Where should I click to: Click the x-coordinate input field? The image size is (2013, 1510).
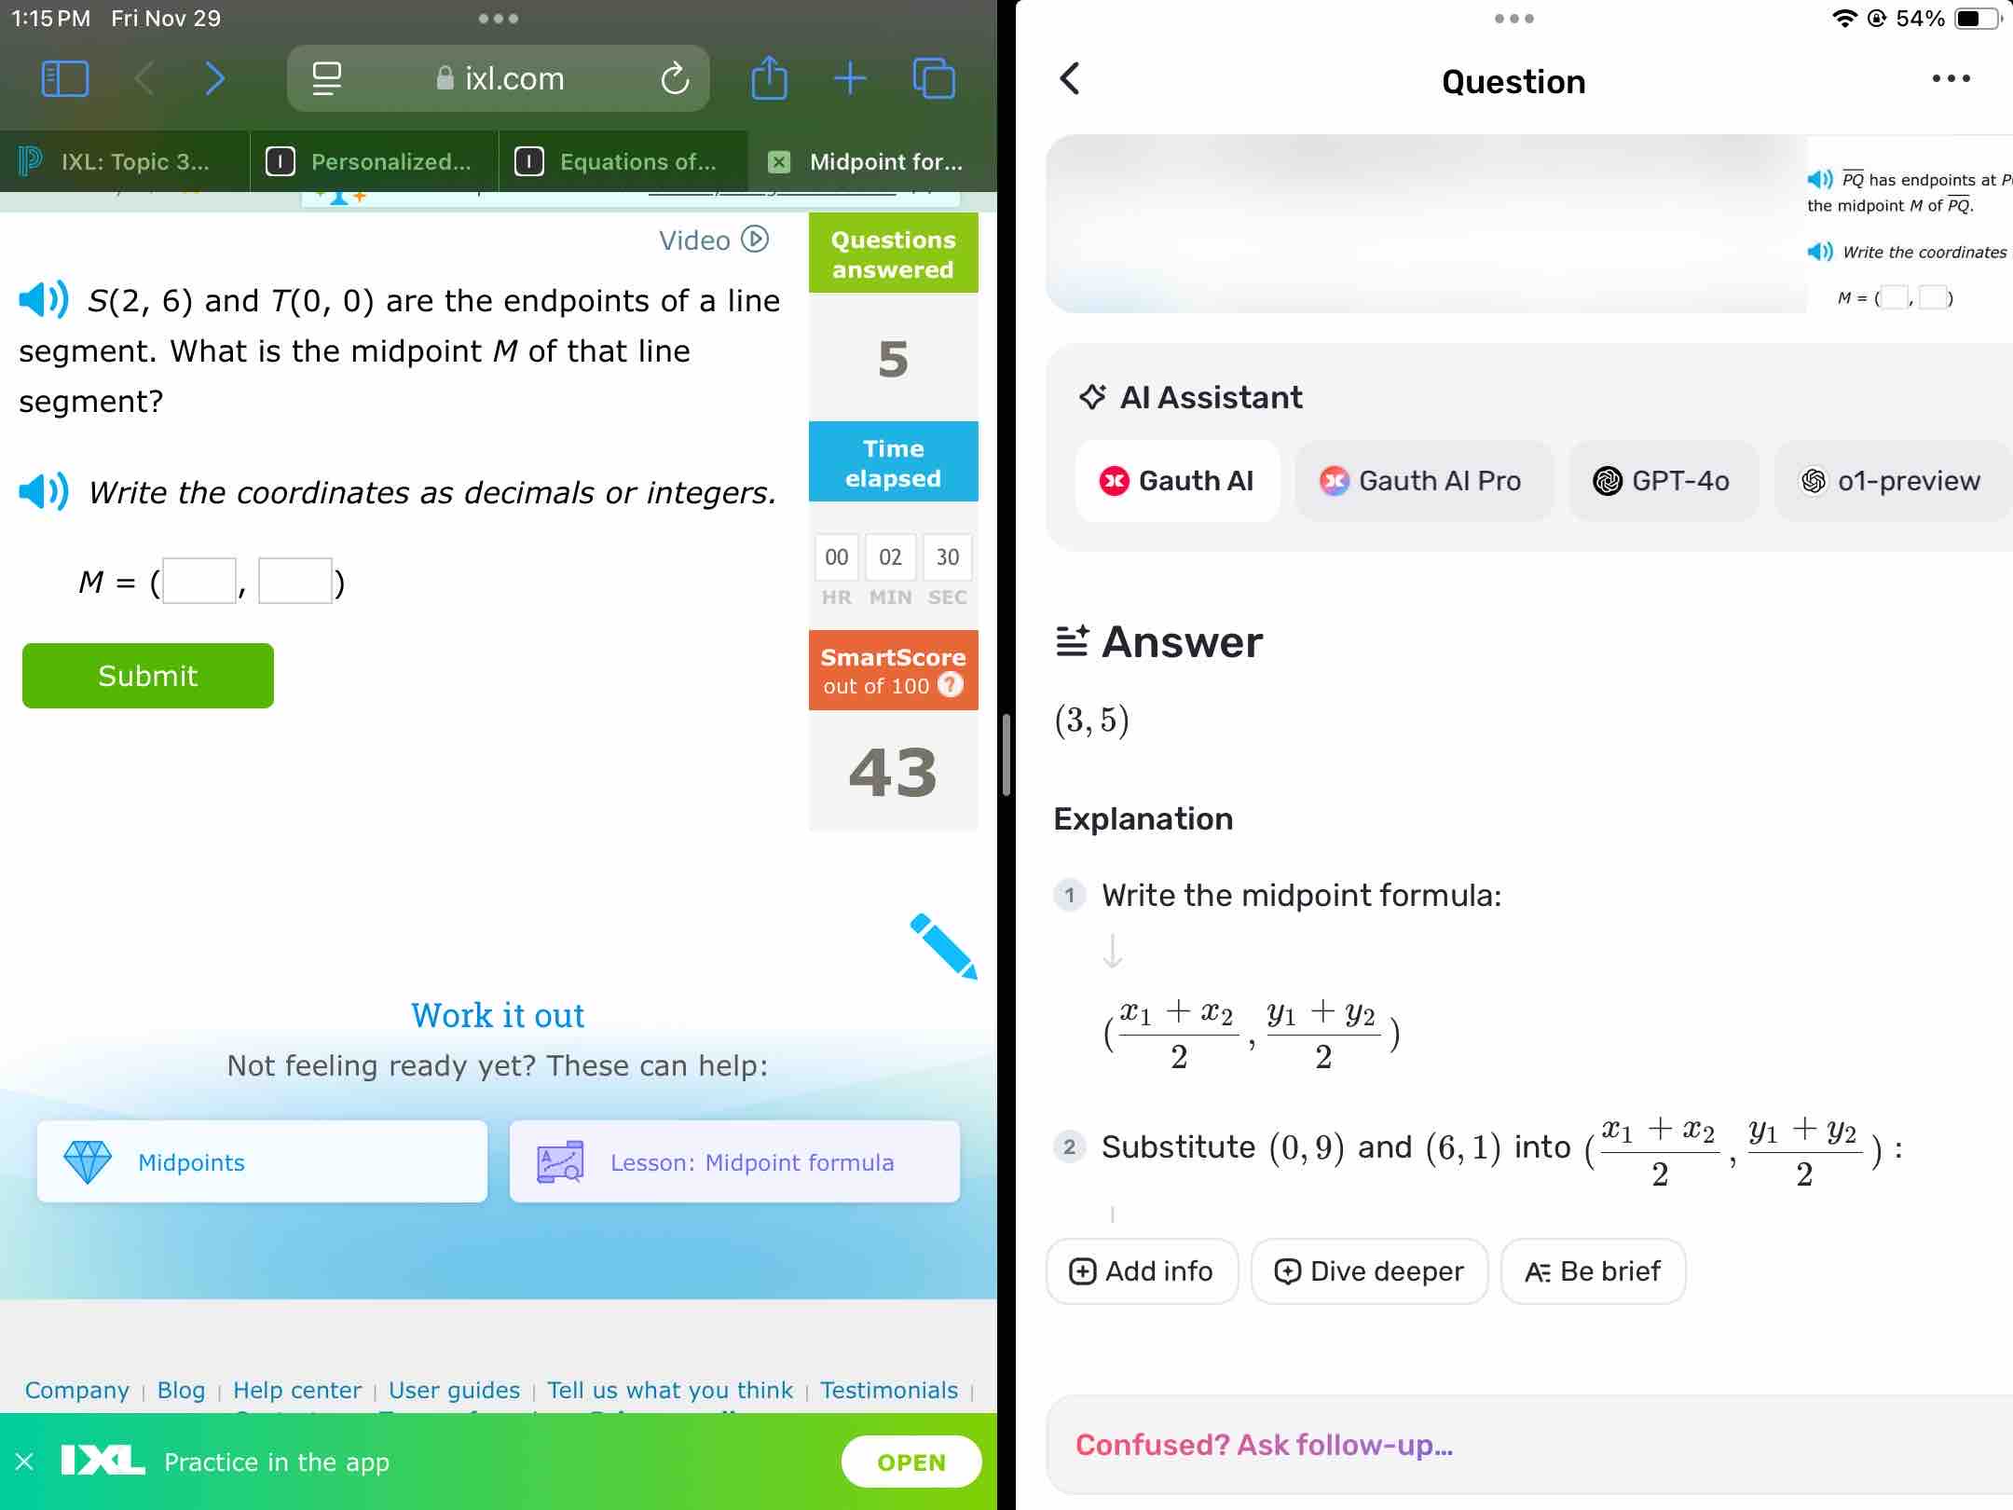[x=197, y=581]
